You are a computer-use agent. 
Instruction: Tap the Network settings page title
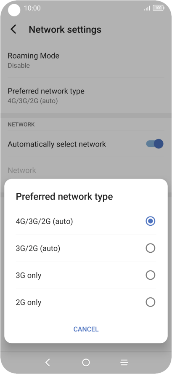tap(65, 29)
